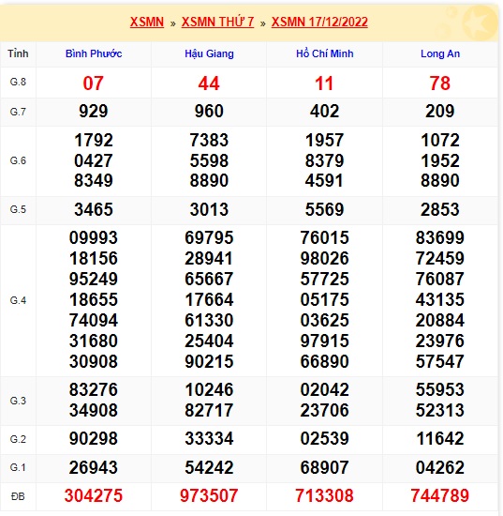Click G.2 number 33334

click(x=209, y=439)
